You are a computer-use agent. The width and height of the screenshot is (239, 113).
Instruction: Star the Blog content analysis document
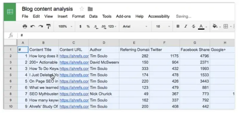point(82,9)
